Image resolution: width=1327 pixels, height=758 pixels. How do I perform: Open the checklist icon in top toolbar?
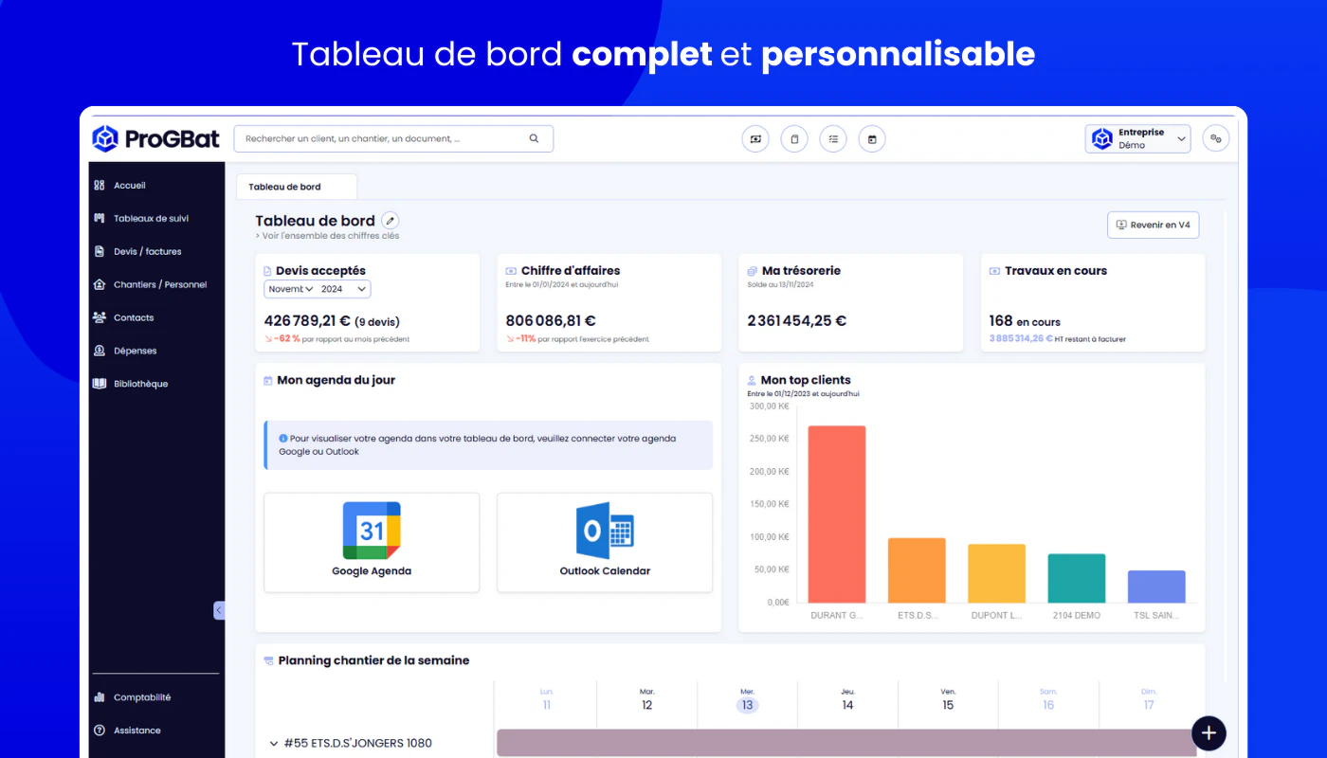(833, 139)
